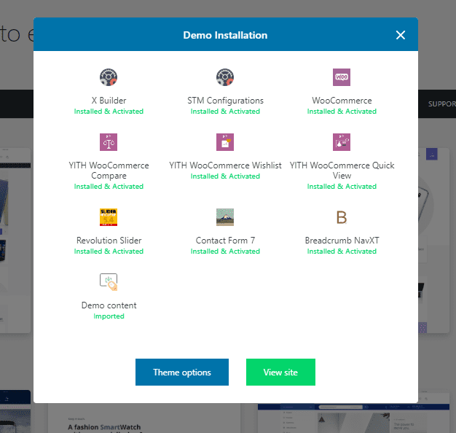Click Installed & Activated status under X Builder
Screen dimensions: 456x433
coord(109,111)
